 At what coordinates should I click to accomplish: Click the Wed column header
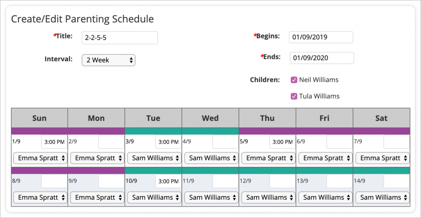pos(210,118)
